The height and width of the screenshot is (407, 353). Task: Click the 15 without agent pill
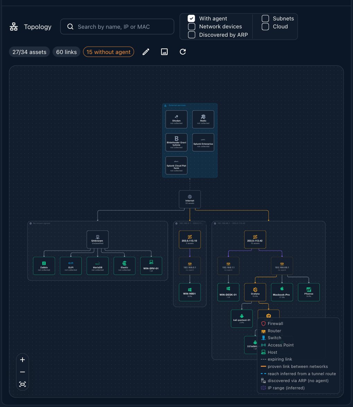pos(108,52)
